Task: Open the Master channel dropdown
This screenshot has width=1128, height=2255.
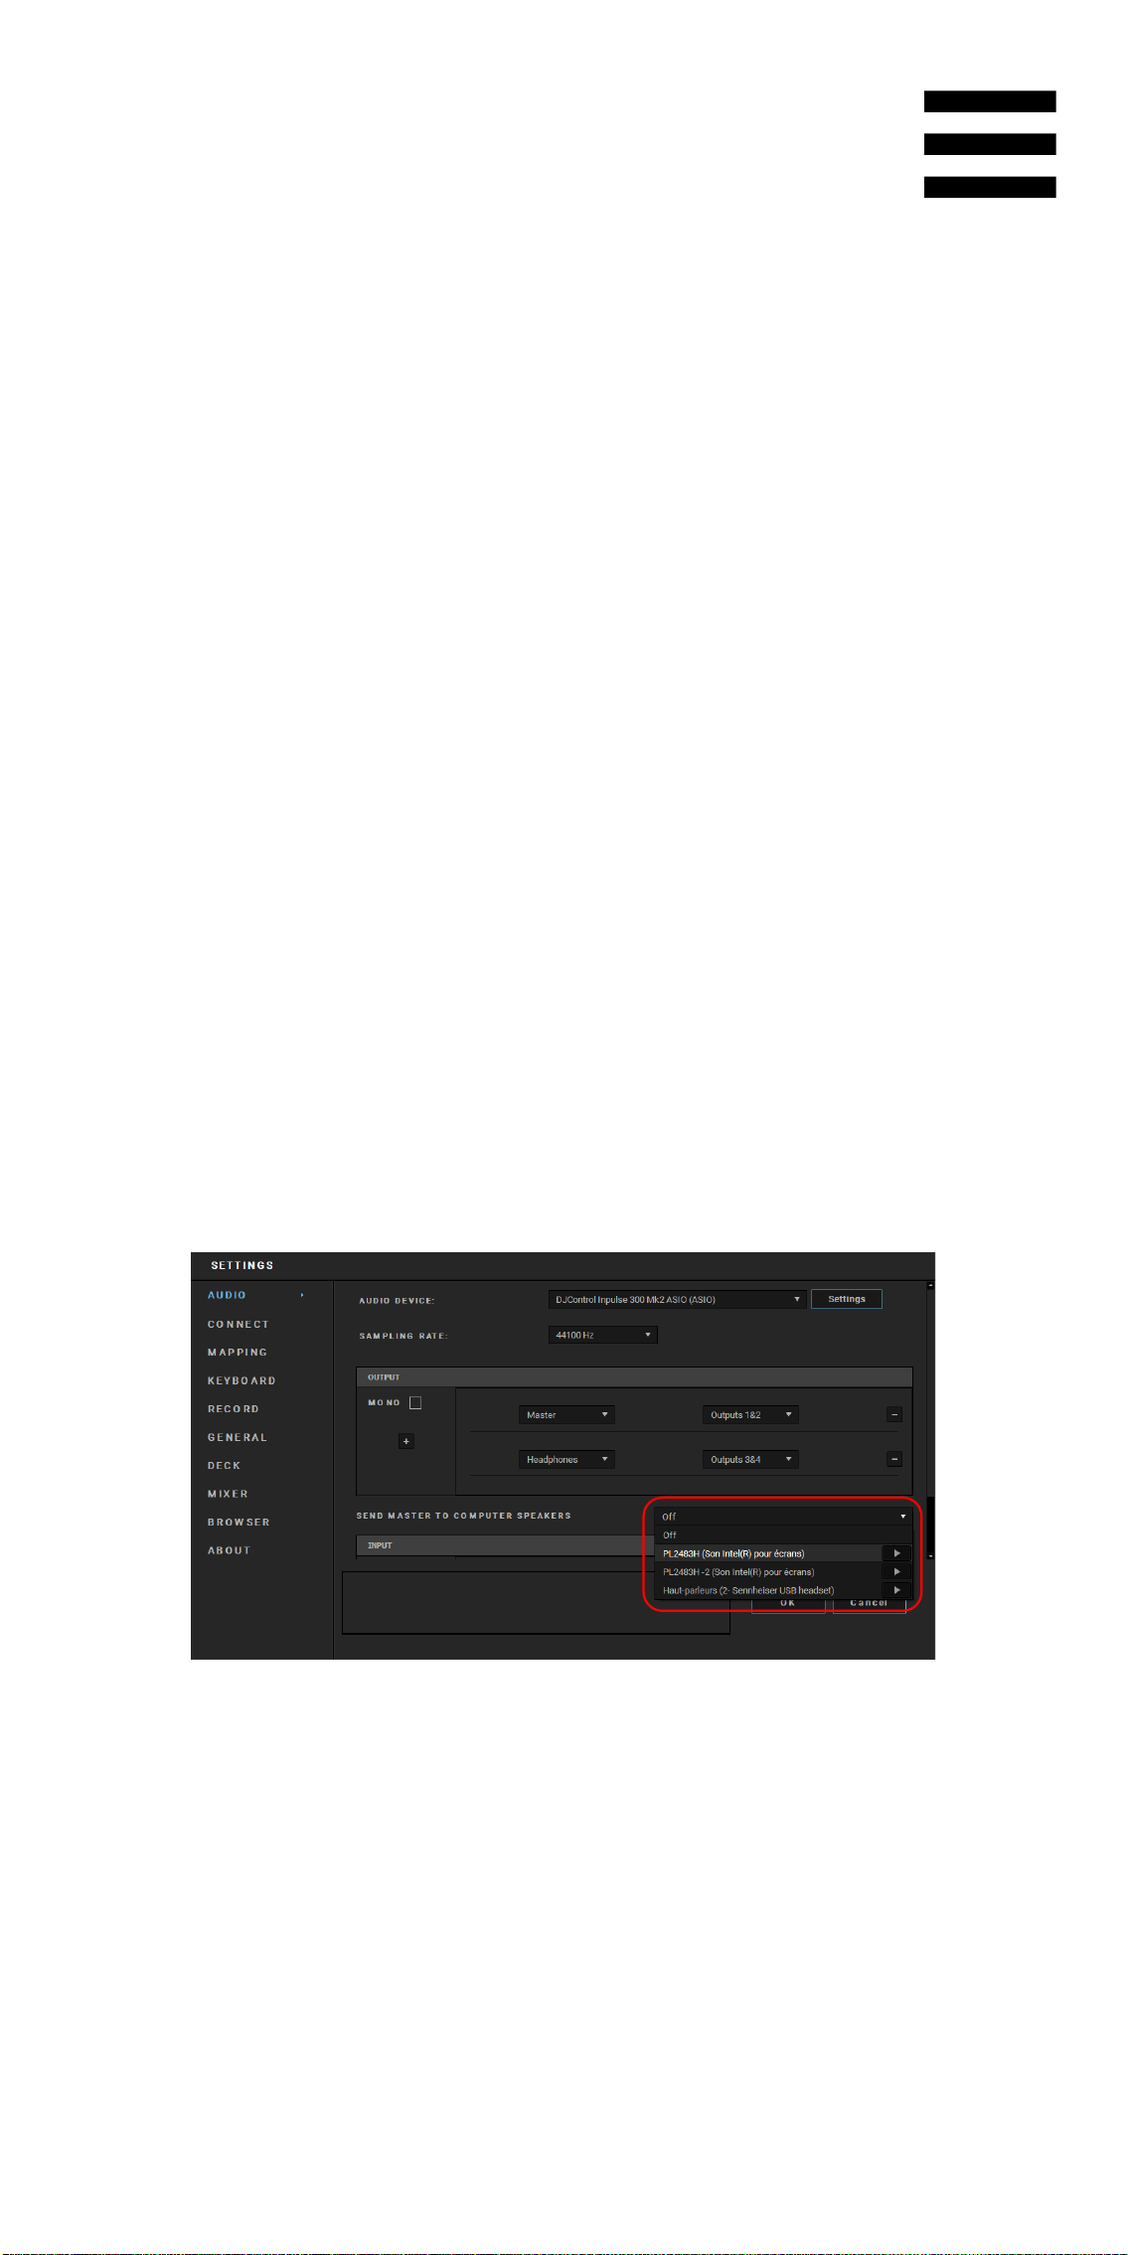Action: point(566,1414)
